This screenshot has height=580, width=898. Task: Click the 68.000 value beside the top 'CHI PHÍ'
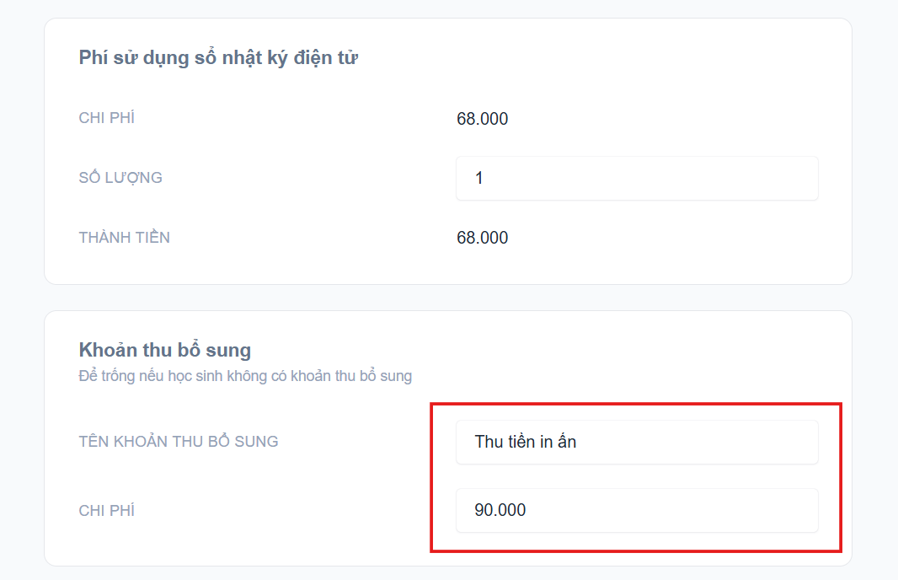tap(483, 119)
